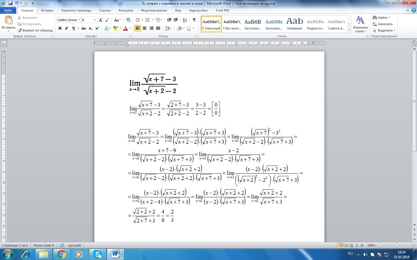
Task: Open Google Chrome from the taskbar
Action: pos(61,255)
